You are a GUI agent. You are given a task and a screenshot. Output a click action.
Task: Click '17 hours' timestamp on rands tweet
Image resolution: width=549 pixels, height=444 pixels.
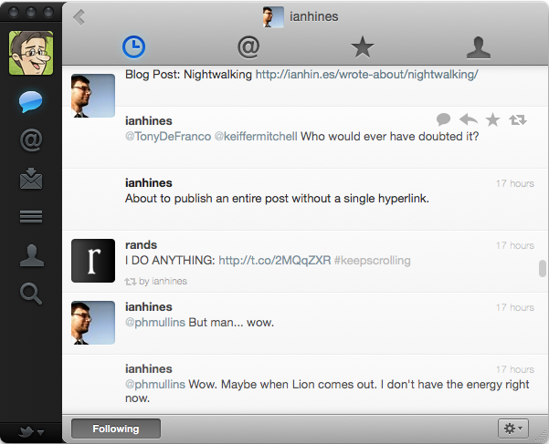point(515,245)
